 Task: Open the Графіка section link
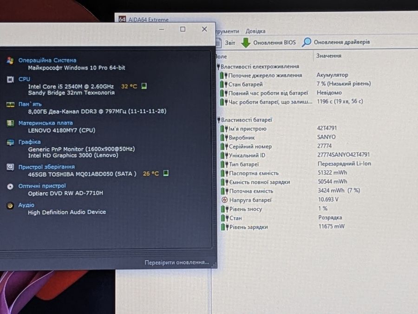point(30,142)
